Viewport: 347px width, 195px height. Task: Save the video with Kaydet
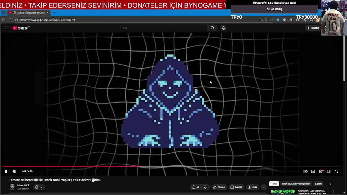pos(236,187)
